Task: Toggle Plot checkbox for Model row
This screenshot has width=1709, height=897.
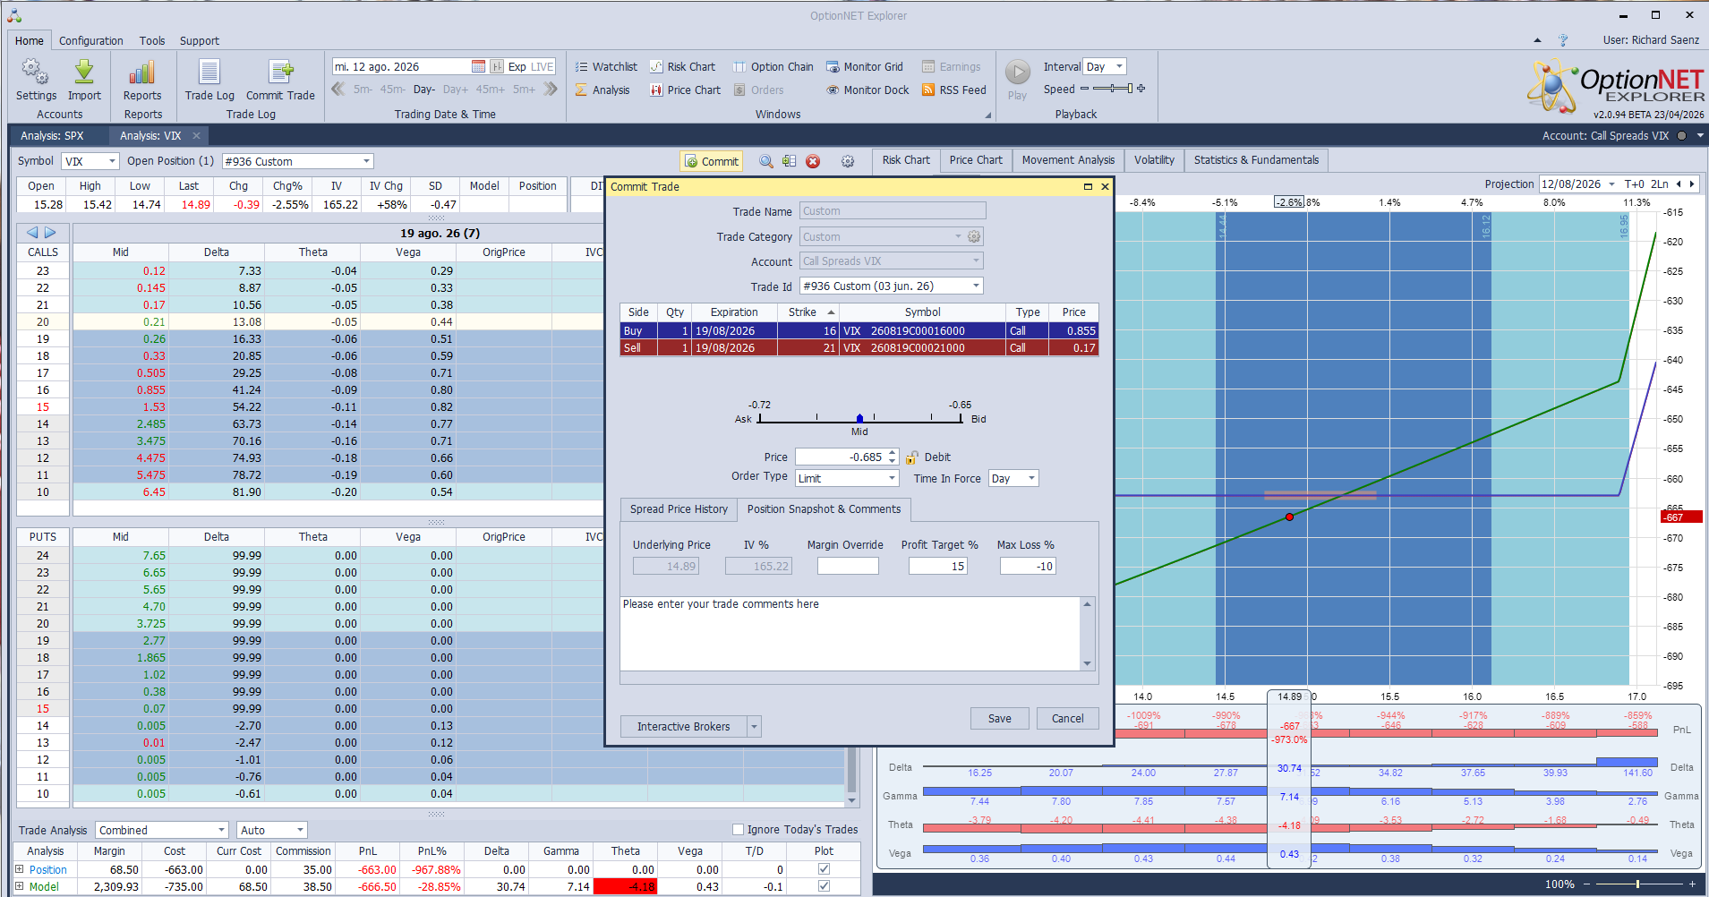Action: 824,885
